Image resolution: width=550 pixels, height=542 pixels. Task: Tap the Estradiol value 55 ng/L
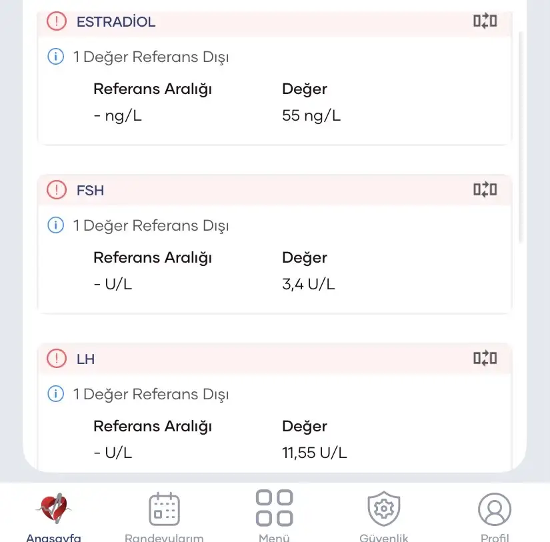click(x=311, y=115)
